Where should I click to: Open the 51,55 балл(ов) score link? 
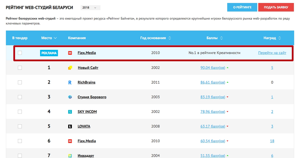point(213,155)
